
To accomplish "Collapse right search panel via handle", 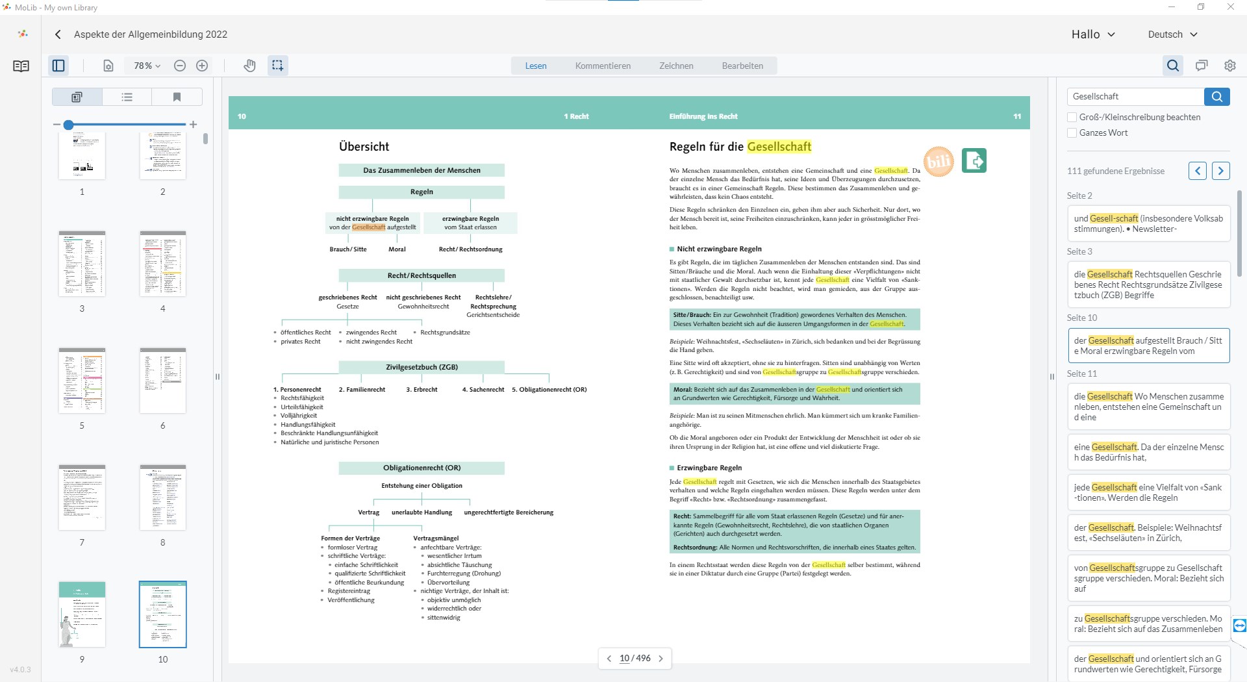I will 1052,377.
